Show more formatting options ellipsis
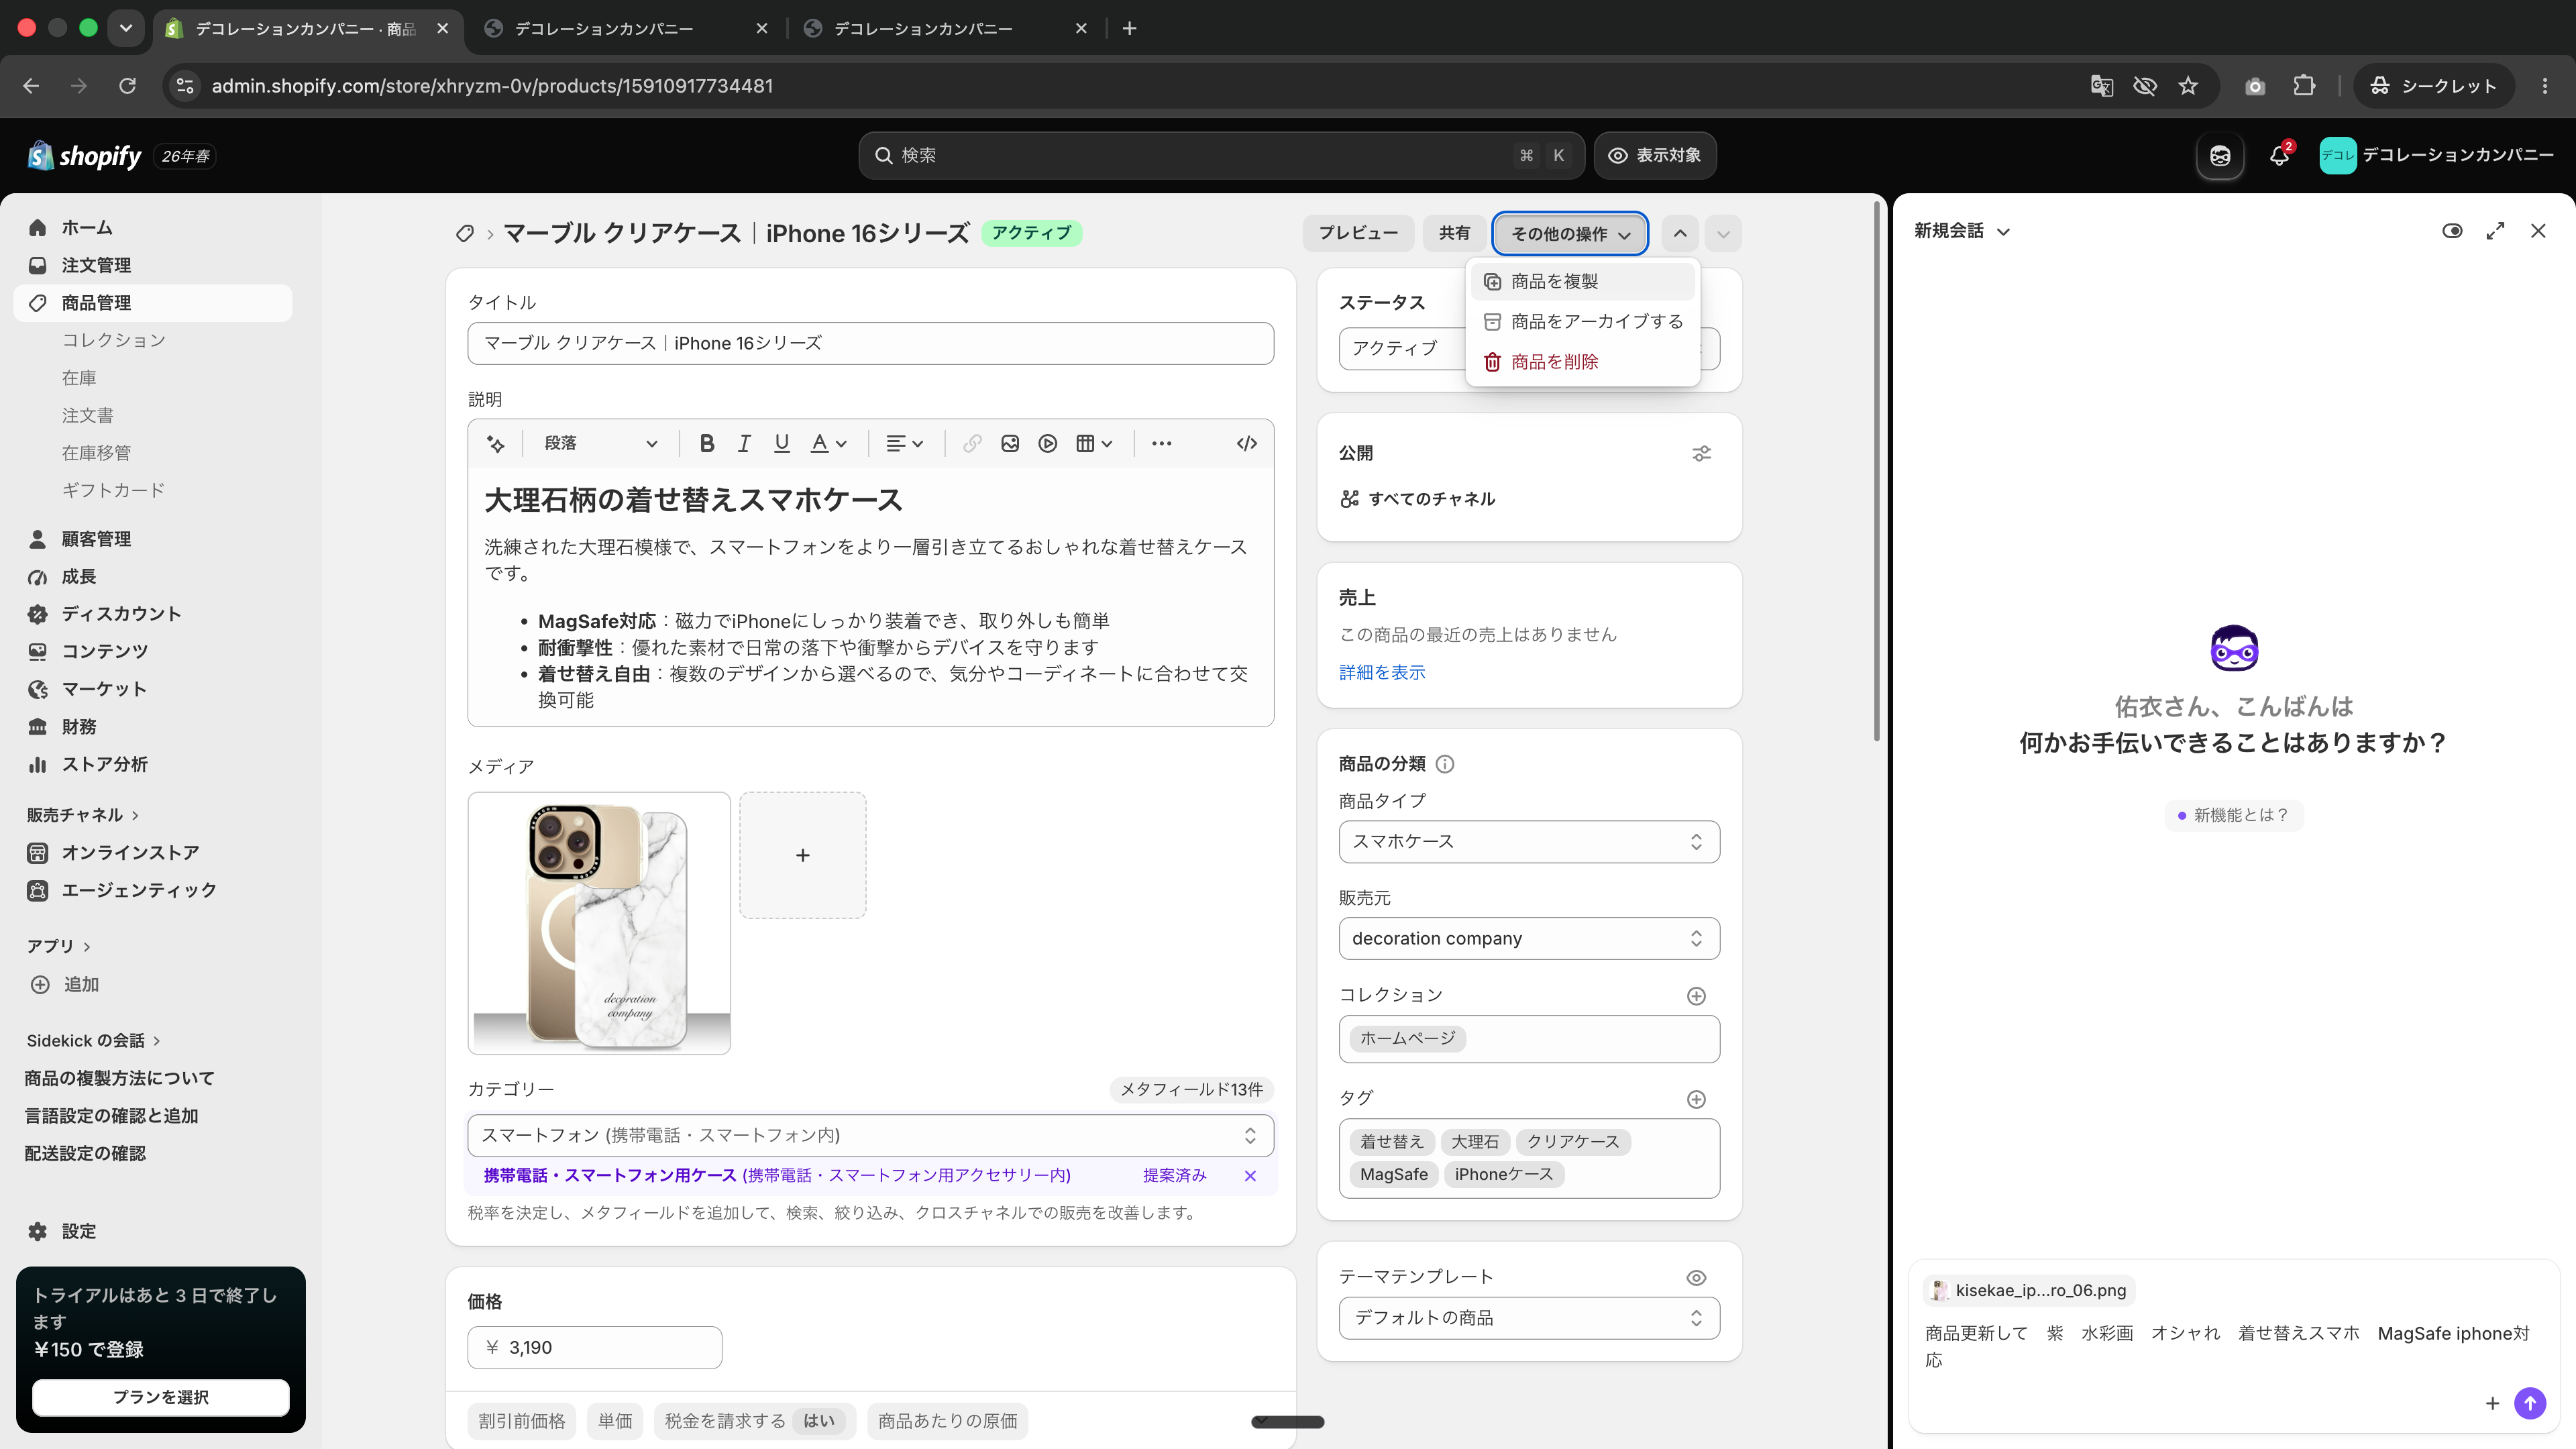This screenshot has height=1449, width=2576. (1161, 443)
